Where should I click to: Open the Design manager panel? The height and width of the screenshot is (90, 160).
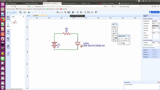click(x=8, y=32)
